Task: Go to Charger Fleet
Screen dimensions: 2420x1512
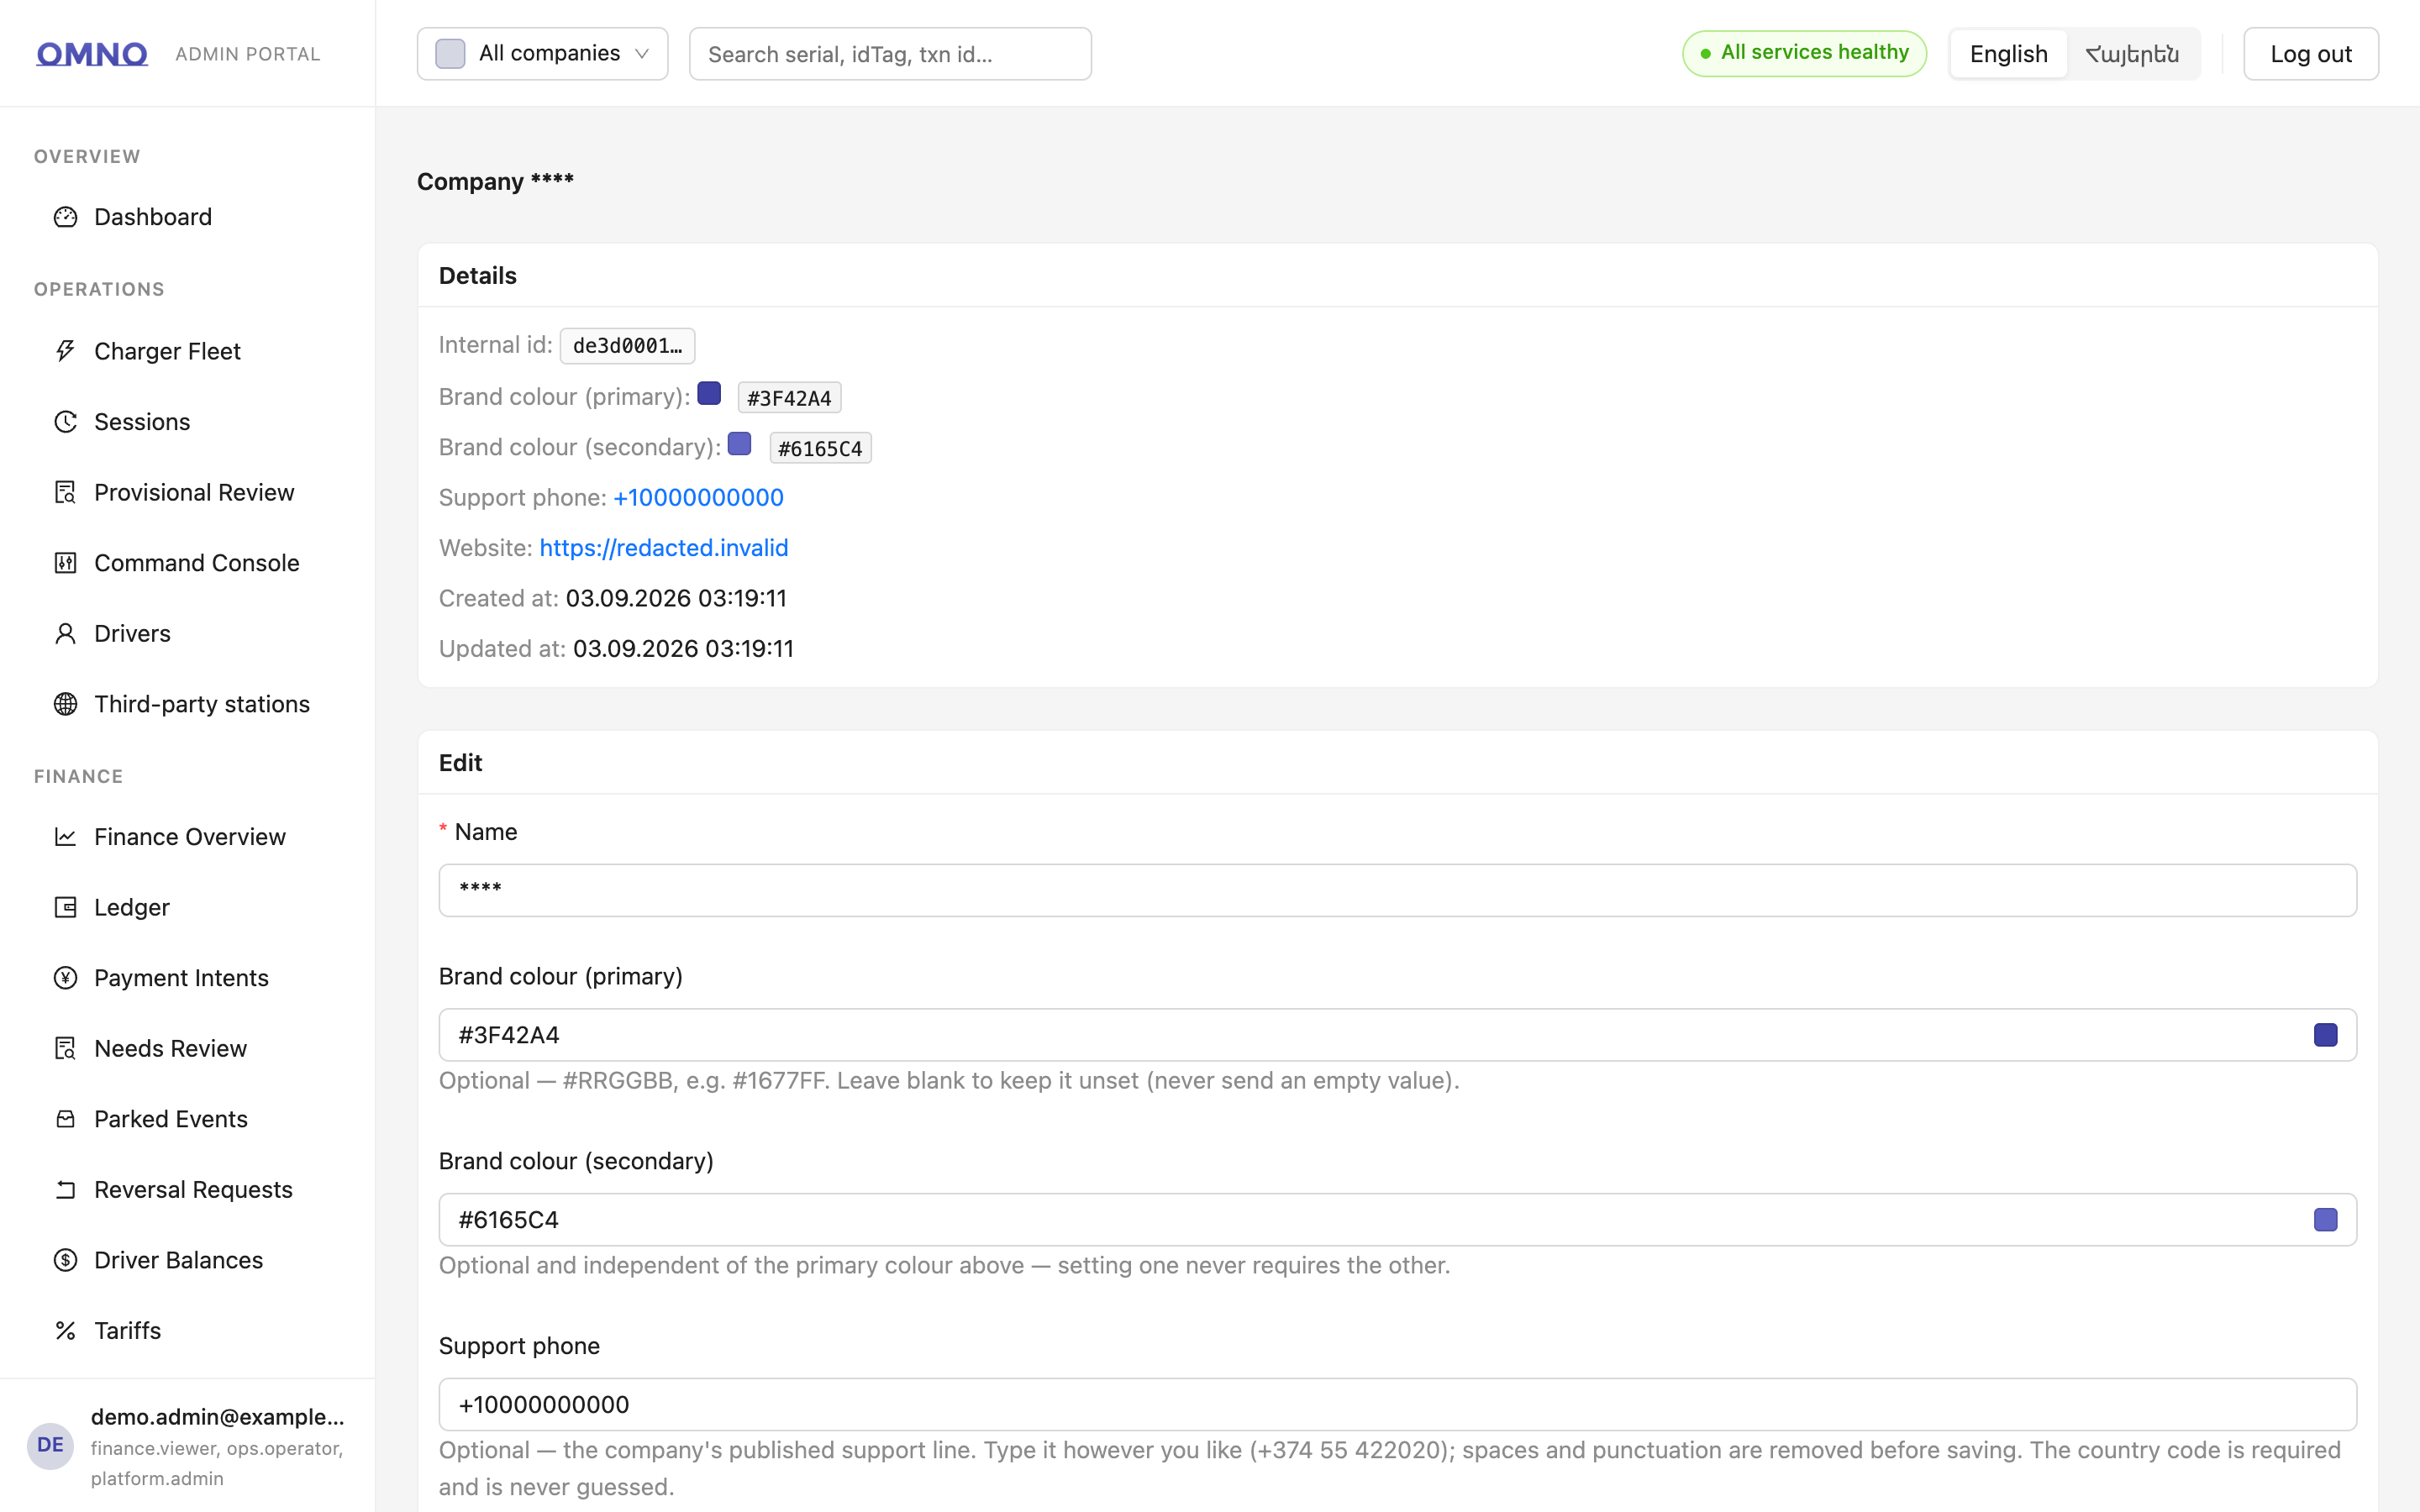Action: [x=187, y=351]
